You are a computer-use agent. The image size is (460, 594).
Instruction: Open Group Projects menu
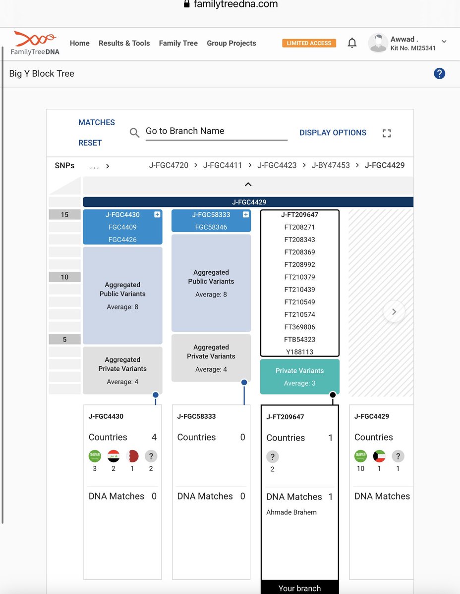[231, 43]
